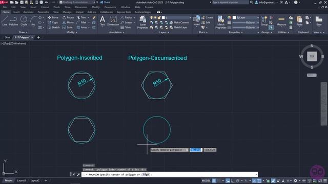
Task: Toggle grid display in status bar
Action: click(214, 180)
